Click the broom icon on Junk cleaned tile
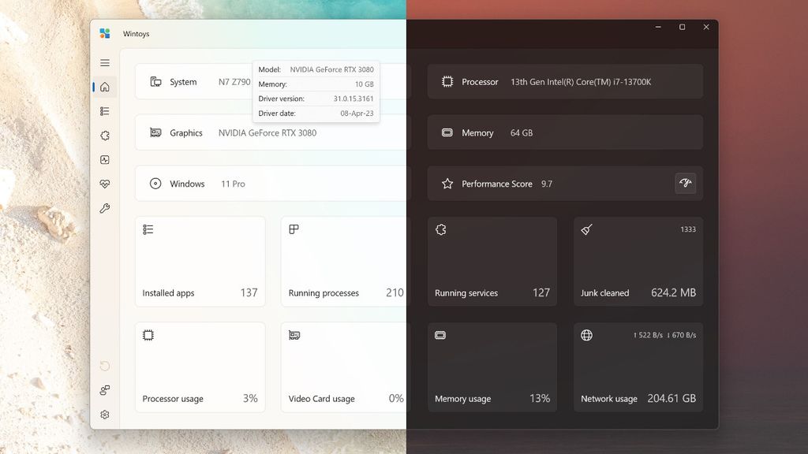This screenshot has height=454, width=808. [585, 229]
